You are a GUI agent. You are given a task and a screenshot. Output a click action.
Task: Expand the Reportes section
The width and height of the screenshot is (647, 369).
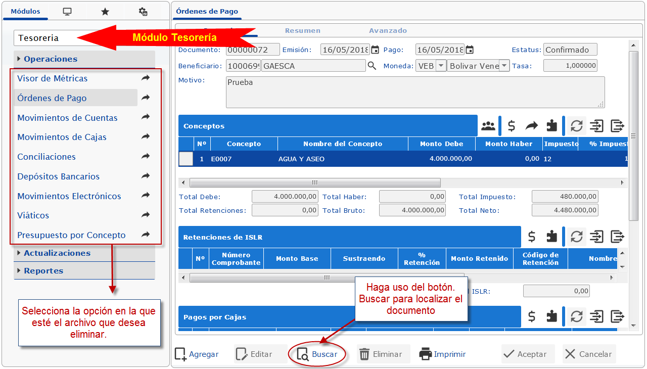(x=84, y=270)
